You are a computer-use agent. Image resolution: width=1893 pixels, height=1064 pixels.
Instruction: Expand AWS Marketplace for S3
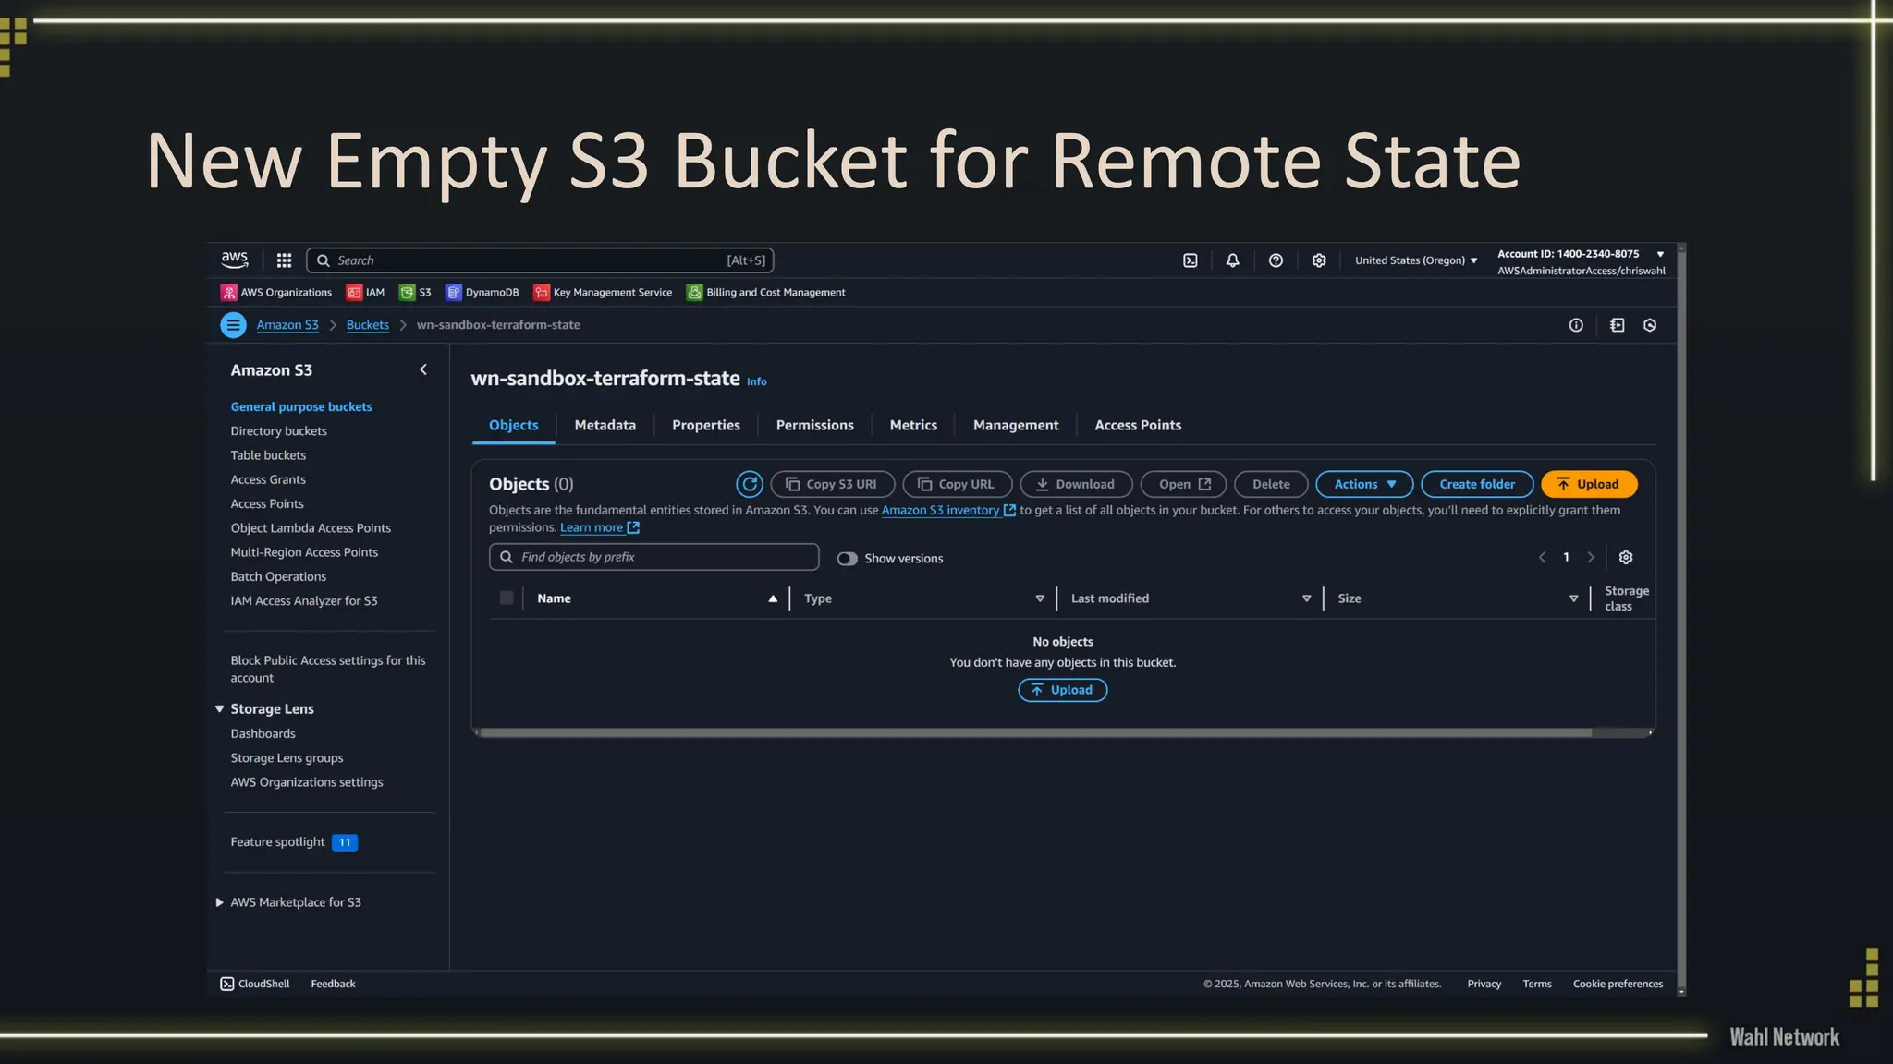click(x=219, y=902)
